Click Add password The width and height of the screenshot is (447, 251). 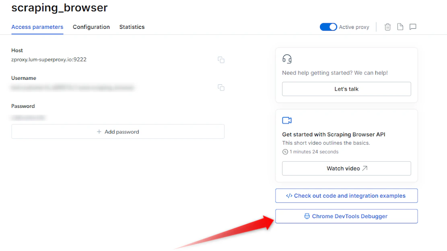click(118, 132)
